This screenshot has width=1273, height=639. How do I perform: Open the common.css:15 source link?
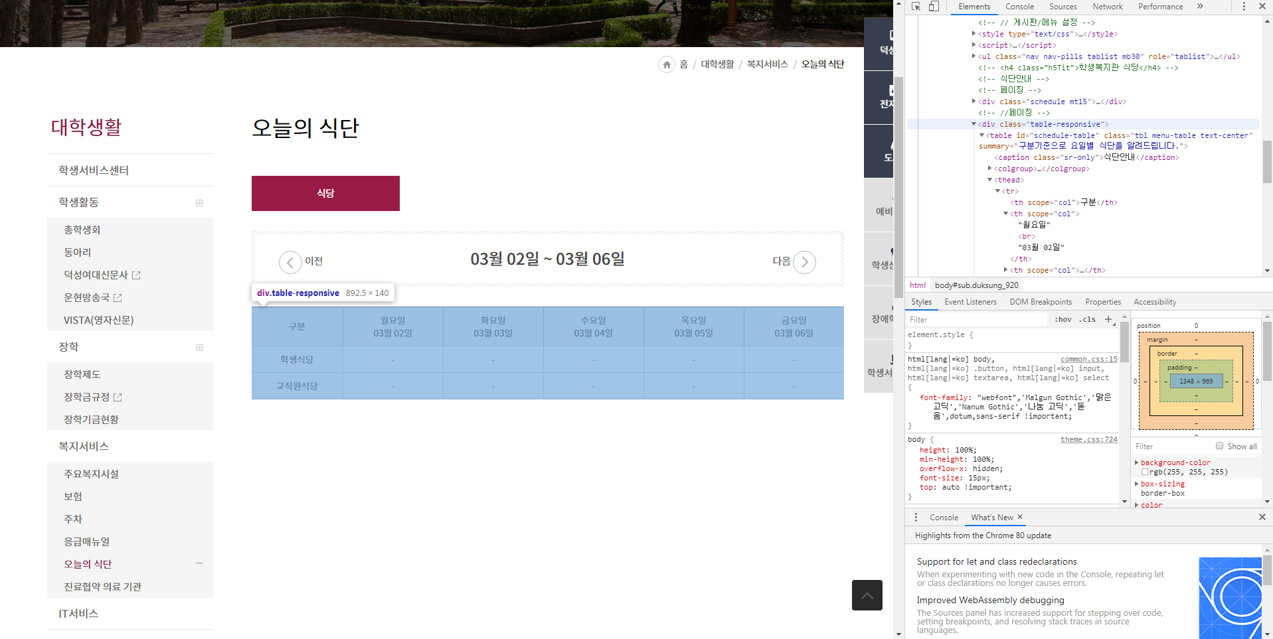click(1088, 359)
